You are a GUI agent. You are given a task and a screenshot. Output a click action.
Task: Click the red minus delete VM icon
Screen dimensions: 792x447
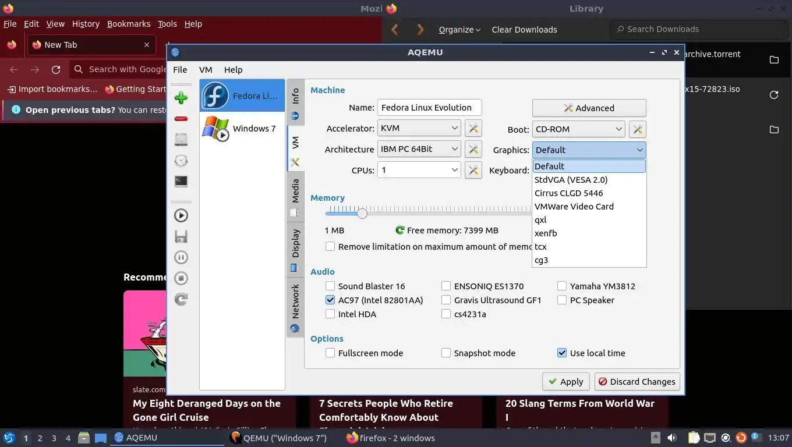click(x=181, y=119)
